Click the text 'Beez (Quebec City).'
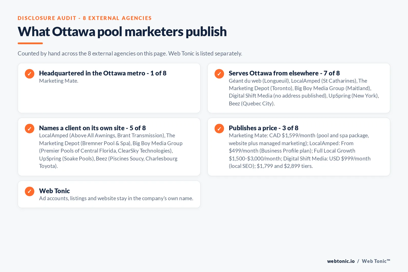The image size is (408, 272). (x=252, y=103)
